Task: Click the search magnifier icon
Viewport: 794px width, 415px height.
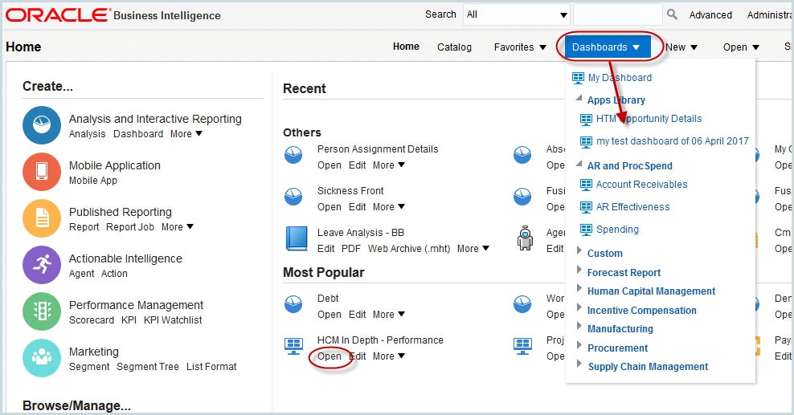Action: tap(672, 14)
